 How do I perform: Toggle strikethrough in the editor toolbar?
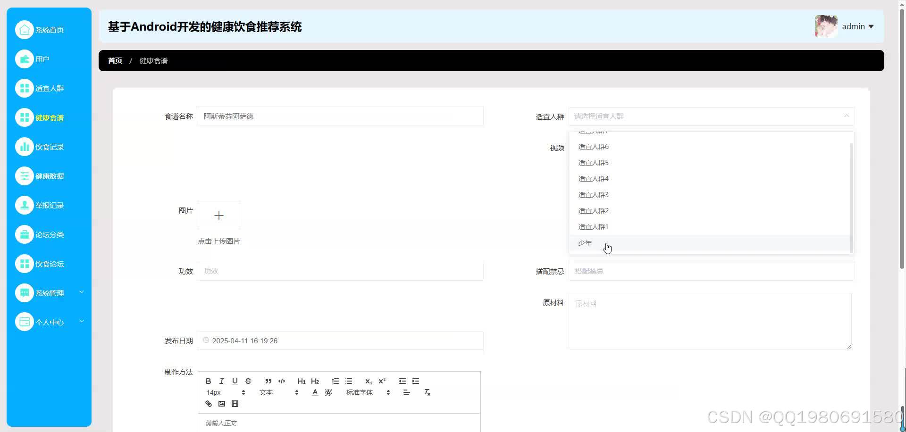(x=248, y=381)
